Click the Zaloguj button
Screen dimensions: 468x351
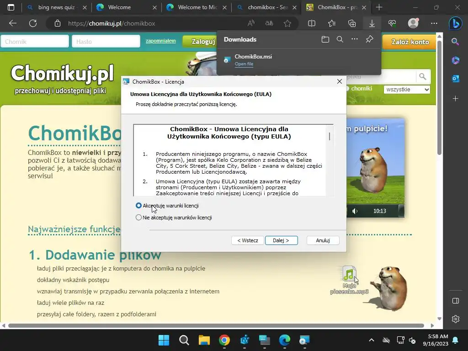tap(200, 42)
